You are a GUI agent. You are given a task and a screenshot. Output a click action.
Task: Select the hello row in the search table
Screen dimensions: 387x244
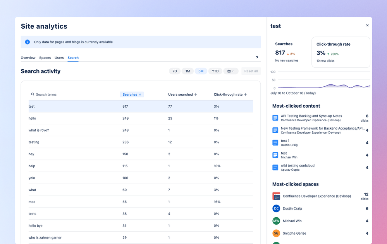click(116, 118)
